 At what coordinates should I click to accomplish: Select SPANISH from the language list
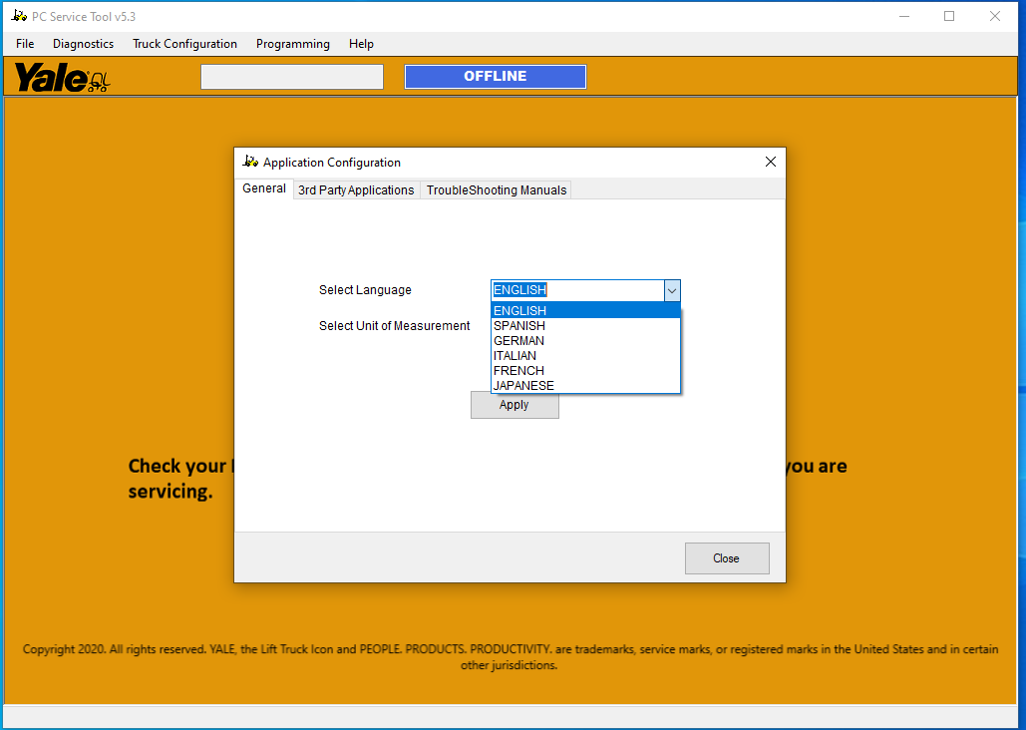pos(519,326)
